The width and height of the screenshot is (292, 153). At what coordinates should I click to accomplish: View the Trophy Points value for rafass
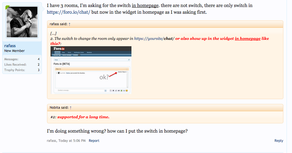point(38,70)
